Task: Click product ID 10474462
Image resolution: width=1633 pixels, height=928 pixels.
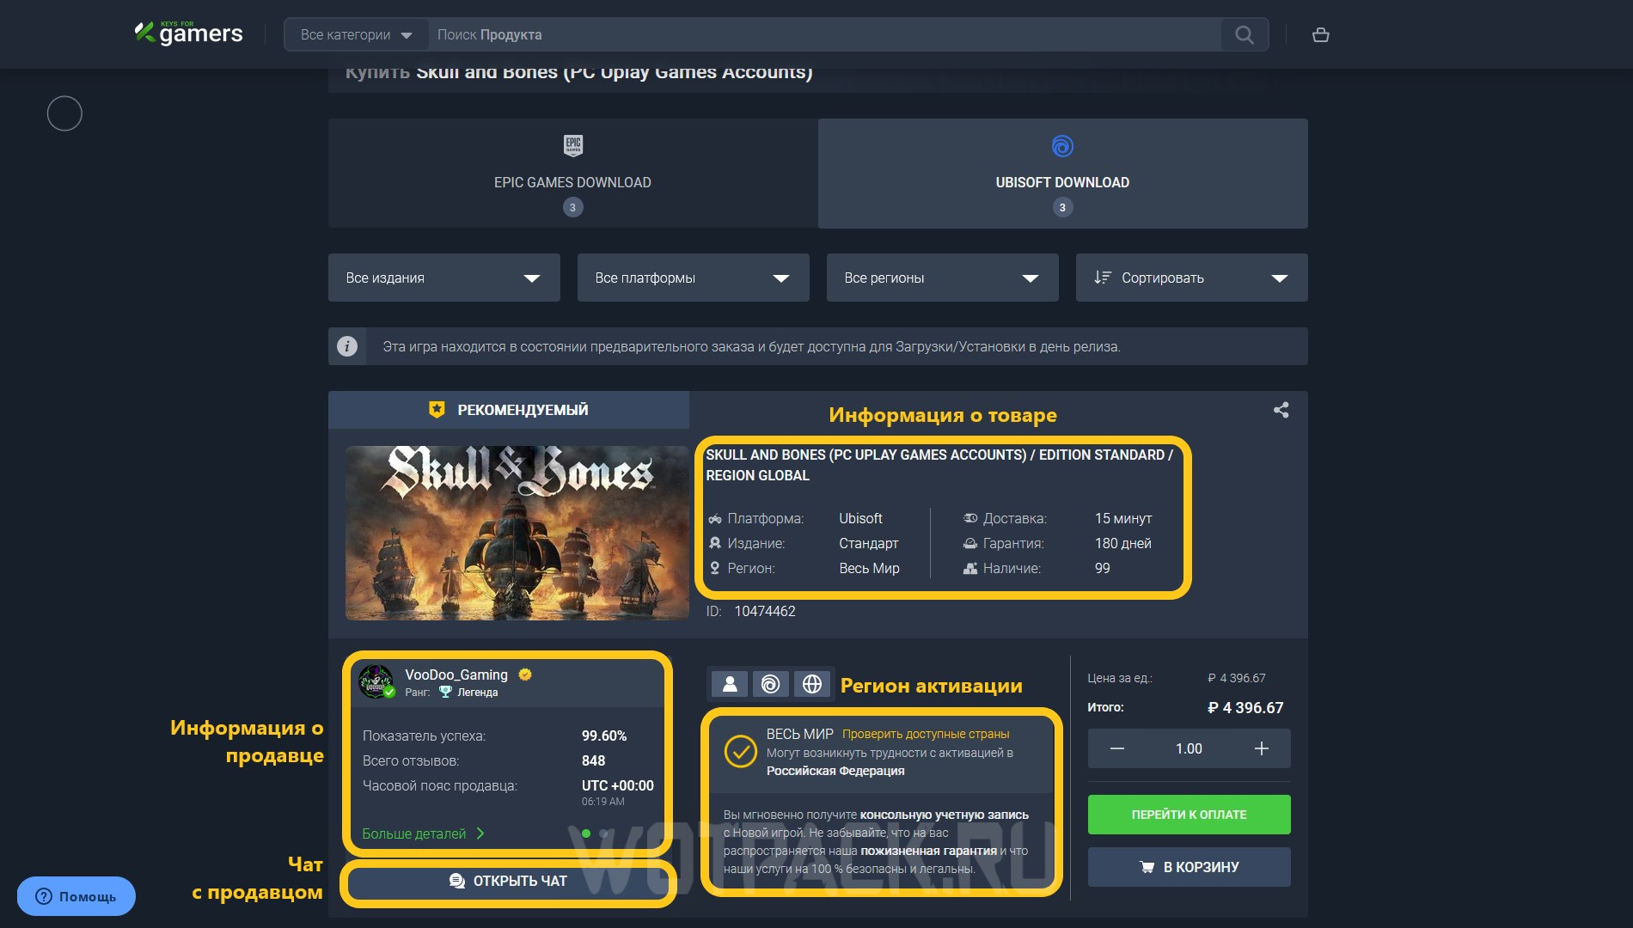Action: [x=765, y=611]
